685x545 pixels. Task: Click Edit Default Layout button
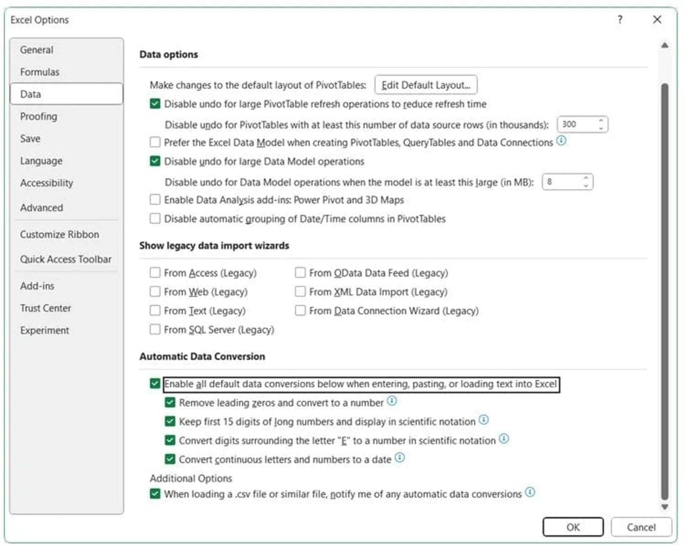[x=426, y=85]
